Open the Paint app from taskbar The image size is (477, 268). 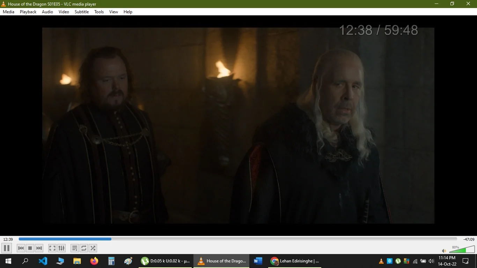129,261
